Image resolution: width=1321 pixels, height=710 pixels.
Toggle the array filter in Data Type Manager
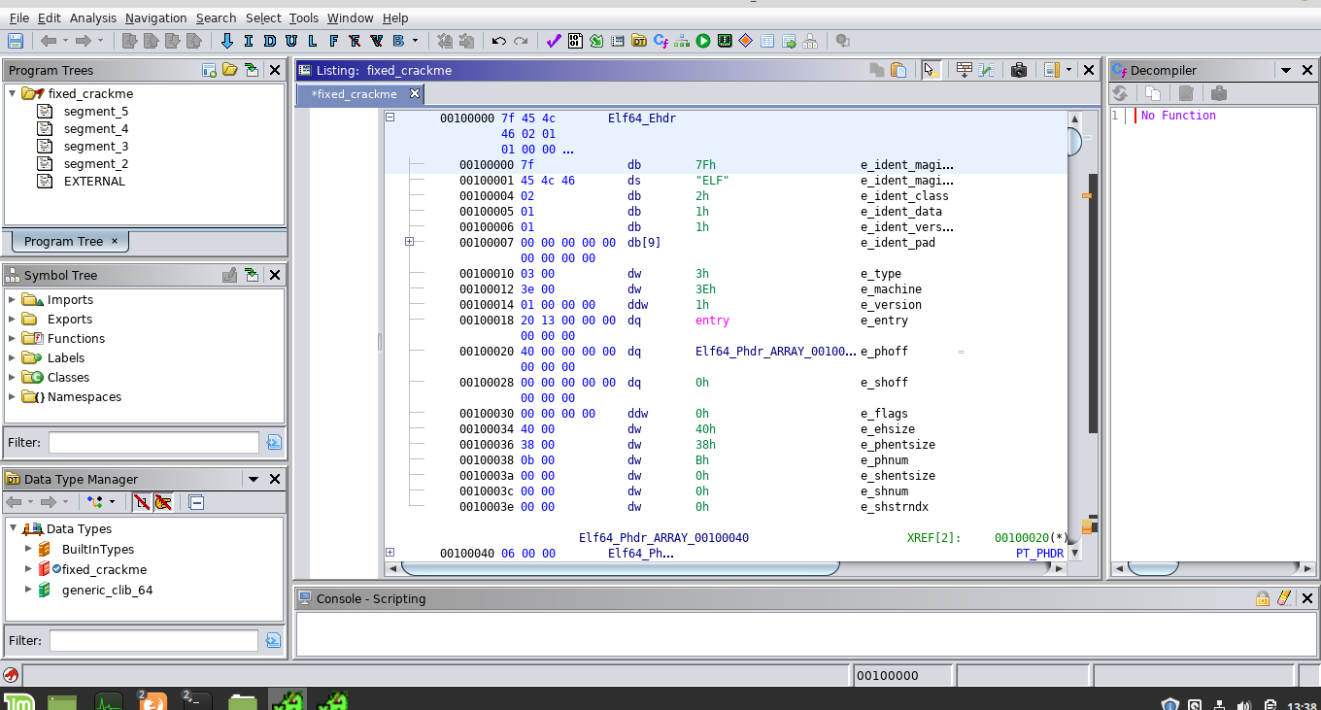pos(142,502)
